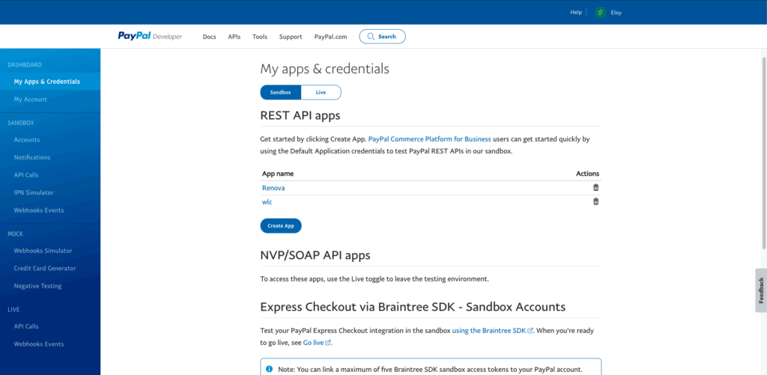Click the PayPal Developer logo

pyautogui.click(x=150, y=37)
